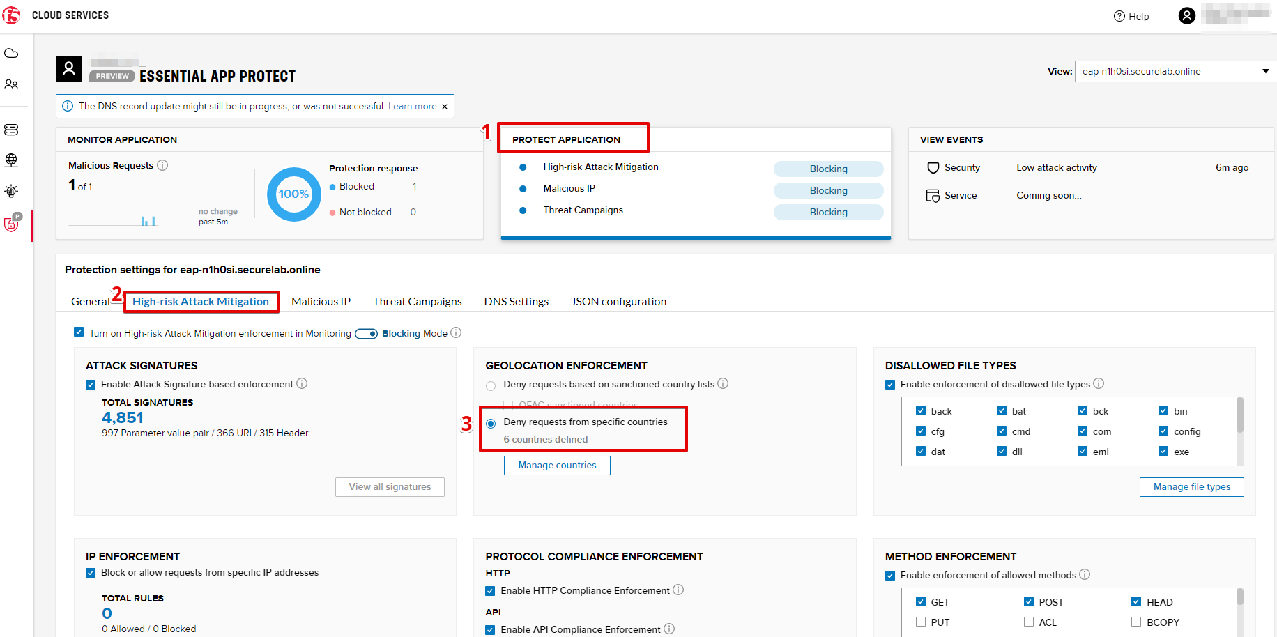Image resolution: width=1277 pixels, height=637 pixels.
Task: Uncheck the 'bat' file type
Action: click(1002, 411)
